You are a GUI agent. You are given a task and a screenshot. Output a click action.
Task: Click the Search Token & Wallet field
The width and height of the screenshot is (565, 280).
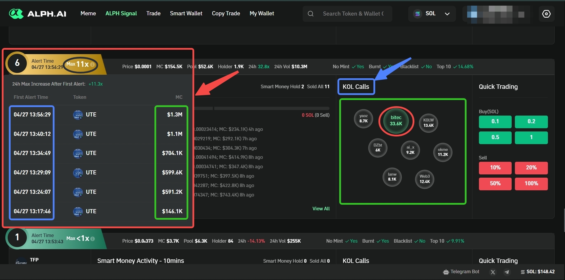[353, 14]
